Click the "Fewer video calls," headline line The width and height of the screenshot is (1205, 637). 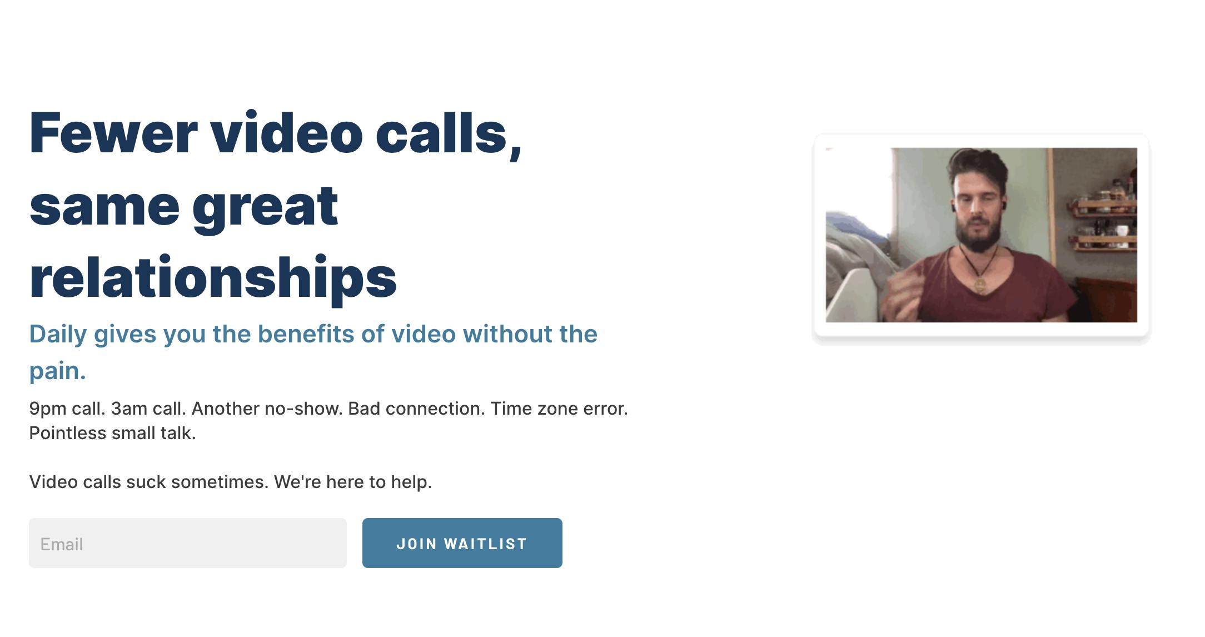coord(276,133)
